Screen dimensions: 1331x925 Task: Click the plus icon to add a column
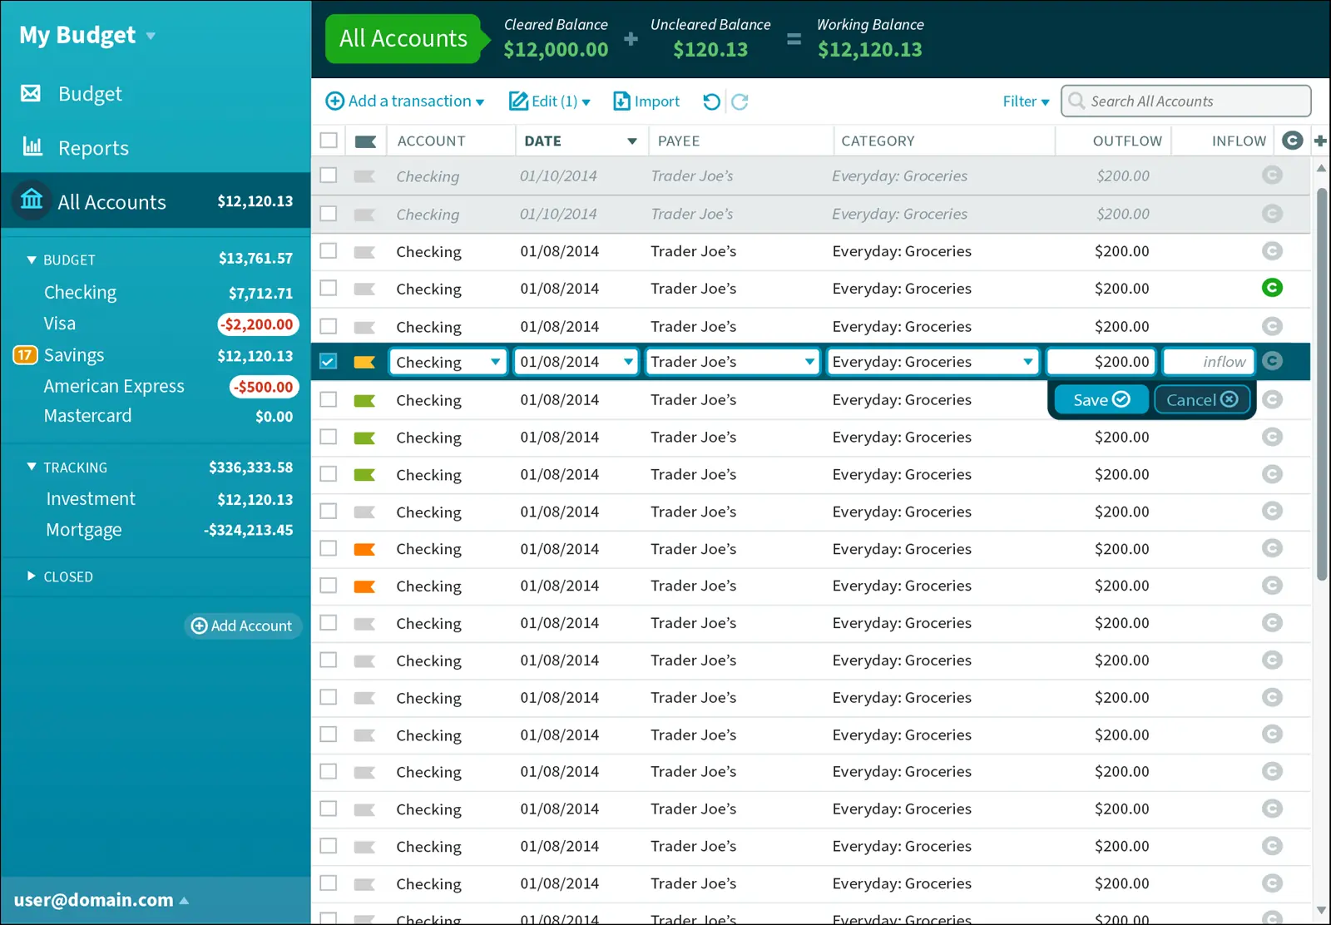tap(1319, 141)
